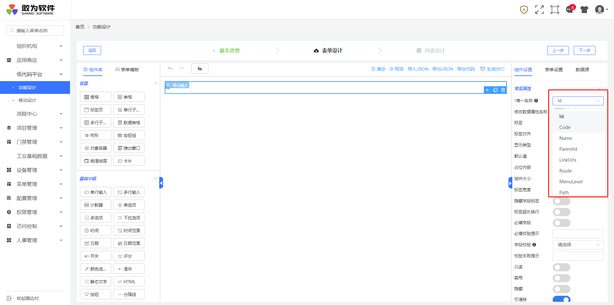This screenshot has height=305, width=614.
Task: Turn off the 可清除 switch
Action: pyautogui.click(x=562, y=300)
